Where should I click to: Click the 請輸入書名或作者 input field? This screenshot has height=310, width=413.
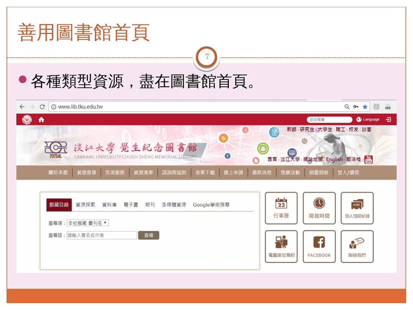[x=102, y=235]
